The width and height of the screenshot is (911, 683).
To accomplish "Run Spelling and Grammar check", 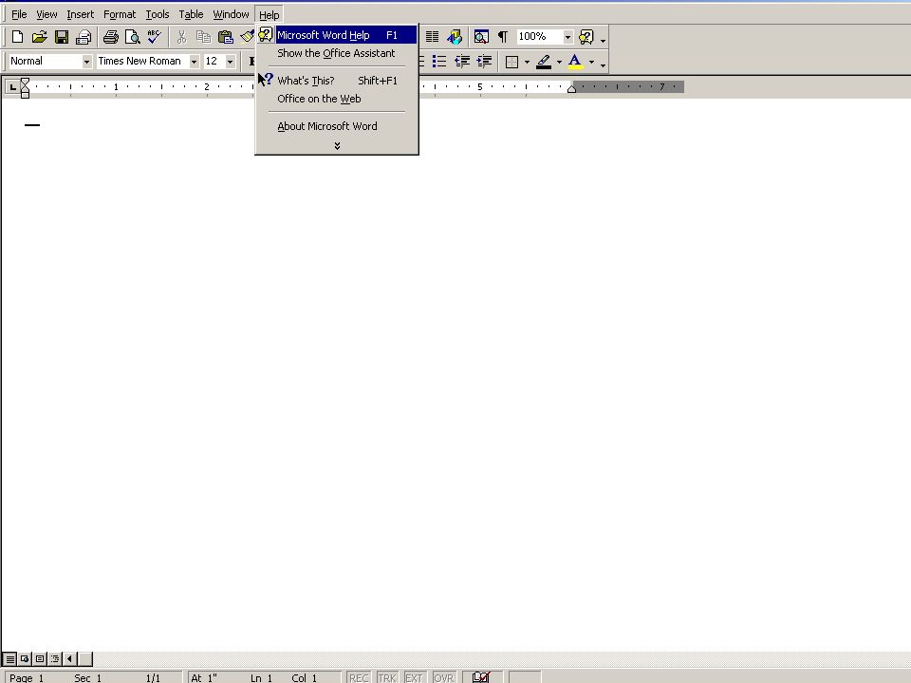I will [154, 37].
